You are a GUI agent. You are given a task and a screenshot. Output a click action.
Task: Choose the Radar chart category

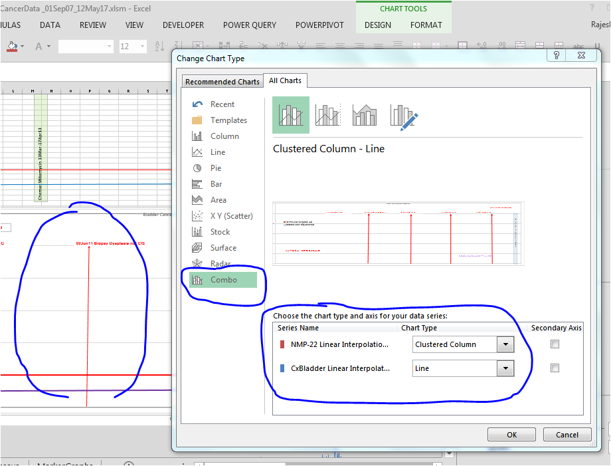click(x=222, y=264)
